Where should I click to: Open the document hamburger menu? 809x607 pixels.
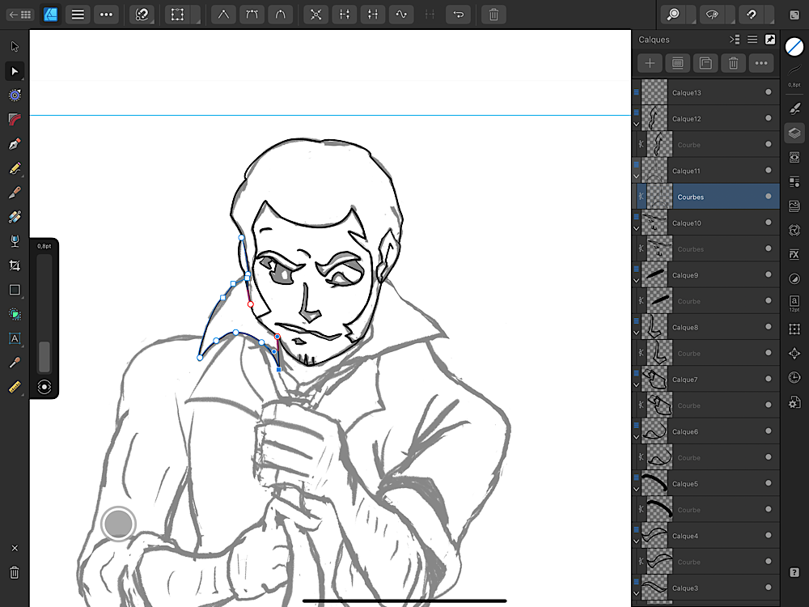(x=77, y=15)
